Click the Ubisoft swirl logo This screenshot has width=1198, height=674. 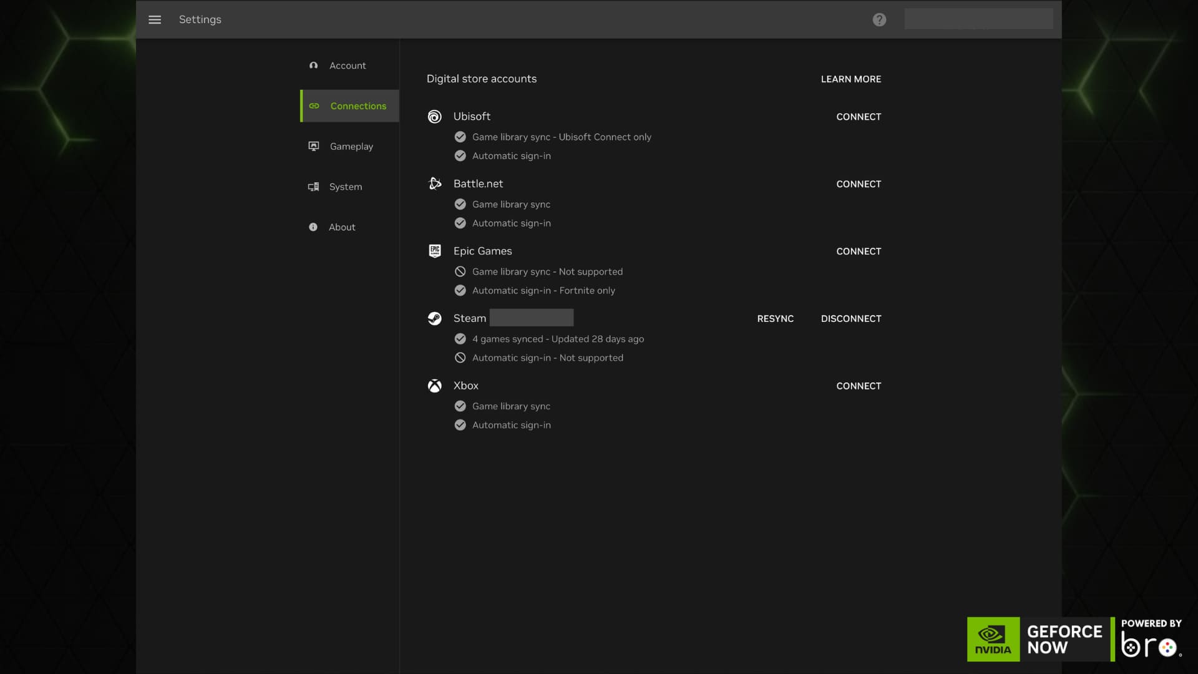click(x=435, y=116)
